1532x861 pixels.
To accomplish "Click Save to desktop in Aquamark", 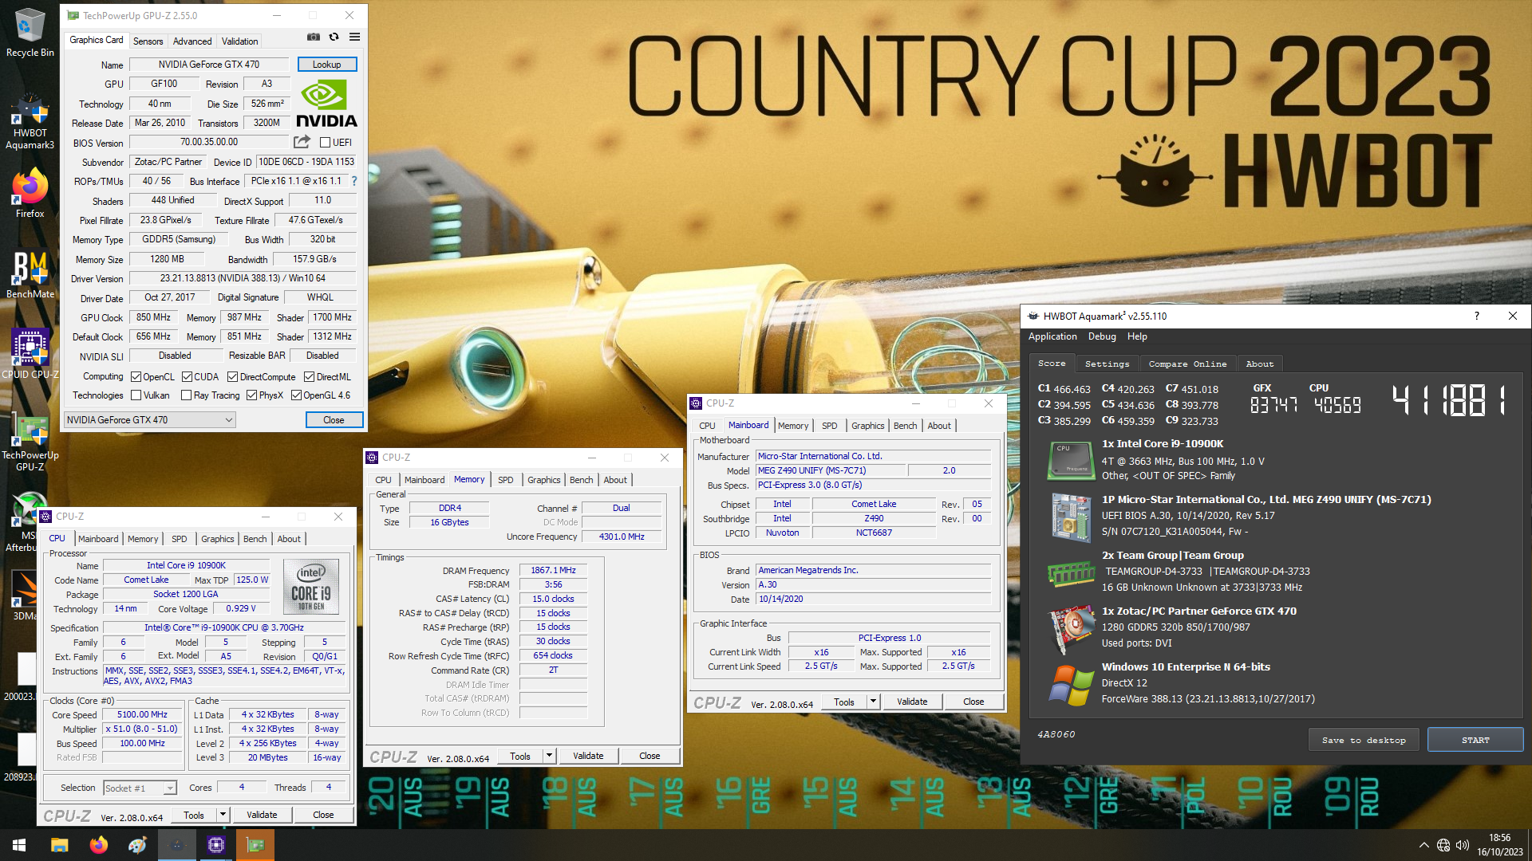I will point(1364,740).
